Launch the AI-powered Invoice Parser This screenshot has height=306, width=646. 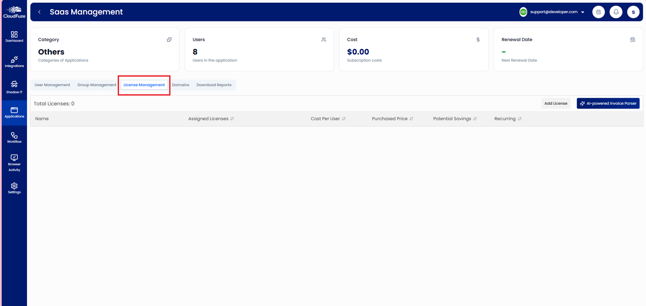click(x=608, y=103)
